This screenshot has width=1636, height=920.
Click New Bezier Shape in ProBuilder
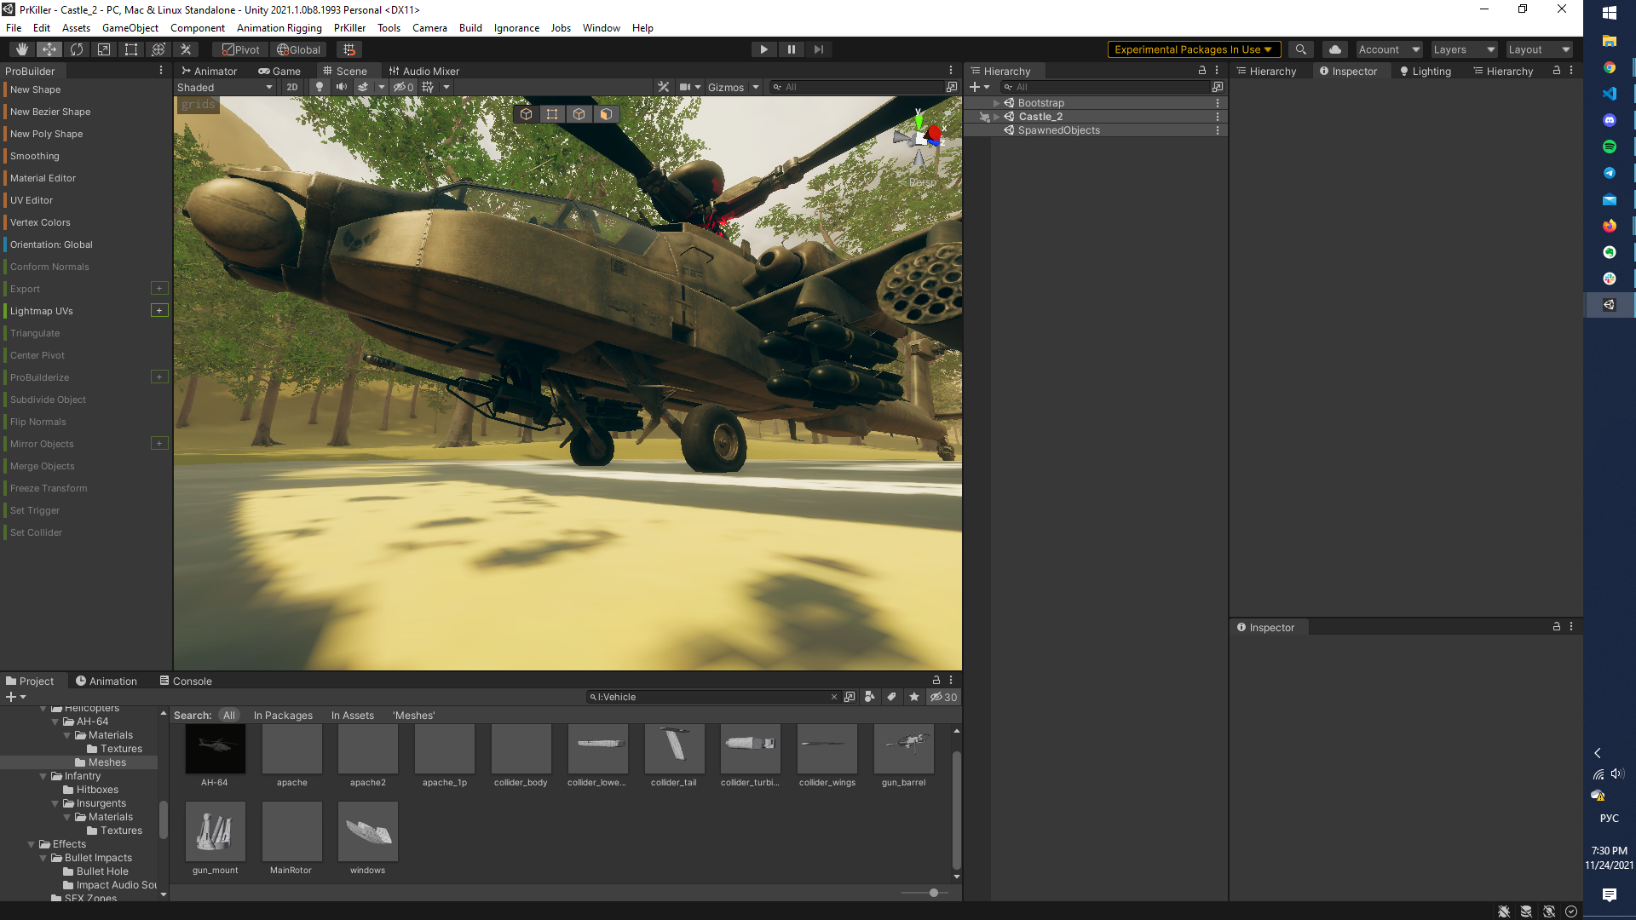click(x=49, y=112)
